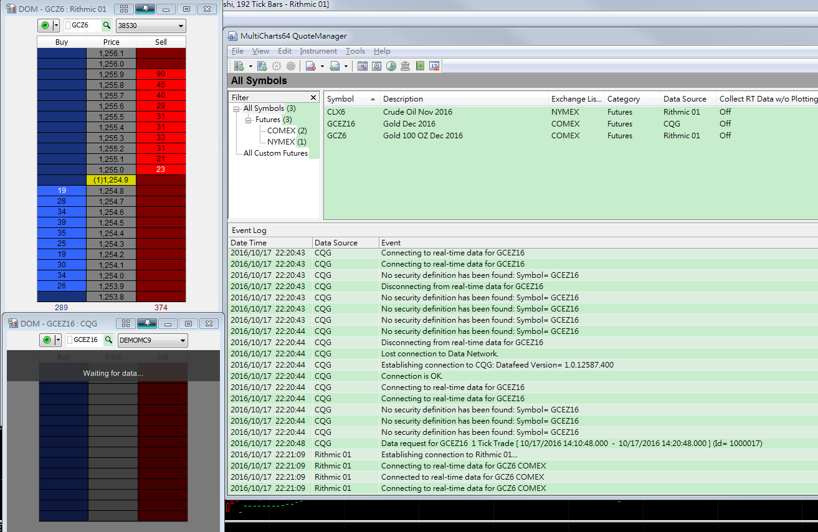Click the price cell 1,256.1 in DOM

tap(111, 54)
